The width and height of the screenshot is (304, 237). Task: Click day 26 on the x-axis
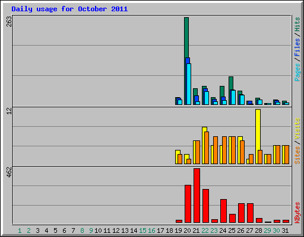(x=240, y=230)
